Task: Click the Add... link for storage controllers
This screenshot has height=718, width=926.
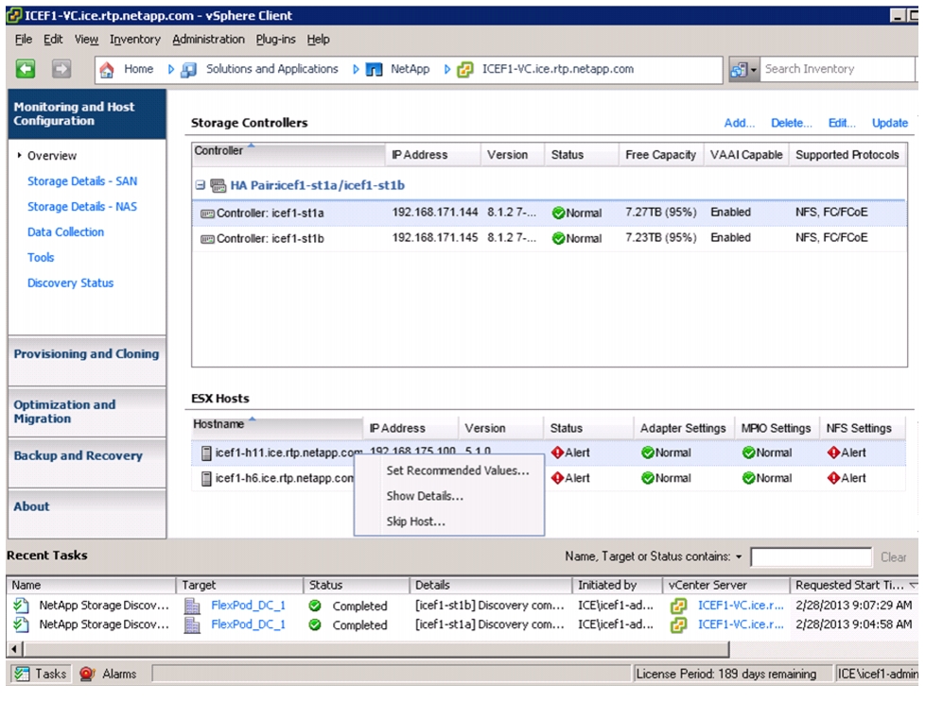Action: tap(740, 124)
